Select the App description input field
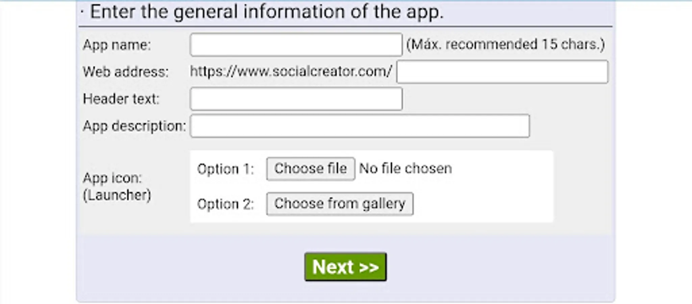This screenshot has width=692, height=304. pyautogui.click(x=360, y=126)
